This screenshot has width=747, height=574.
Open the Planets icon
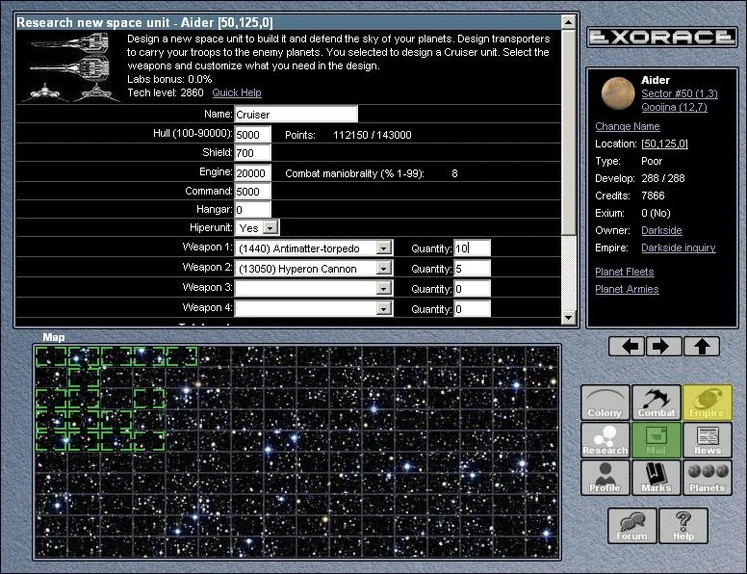[708, 478]
